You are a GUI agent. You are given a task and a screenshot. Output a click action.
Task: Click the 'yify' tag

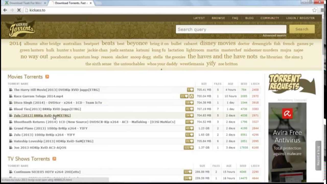coord(211,63)
